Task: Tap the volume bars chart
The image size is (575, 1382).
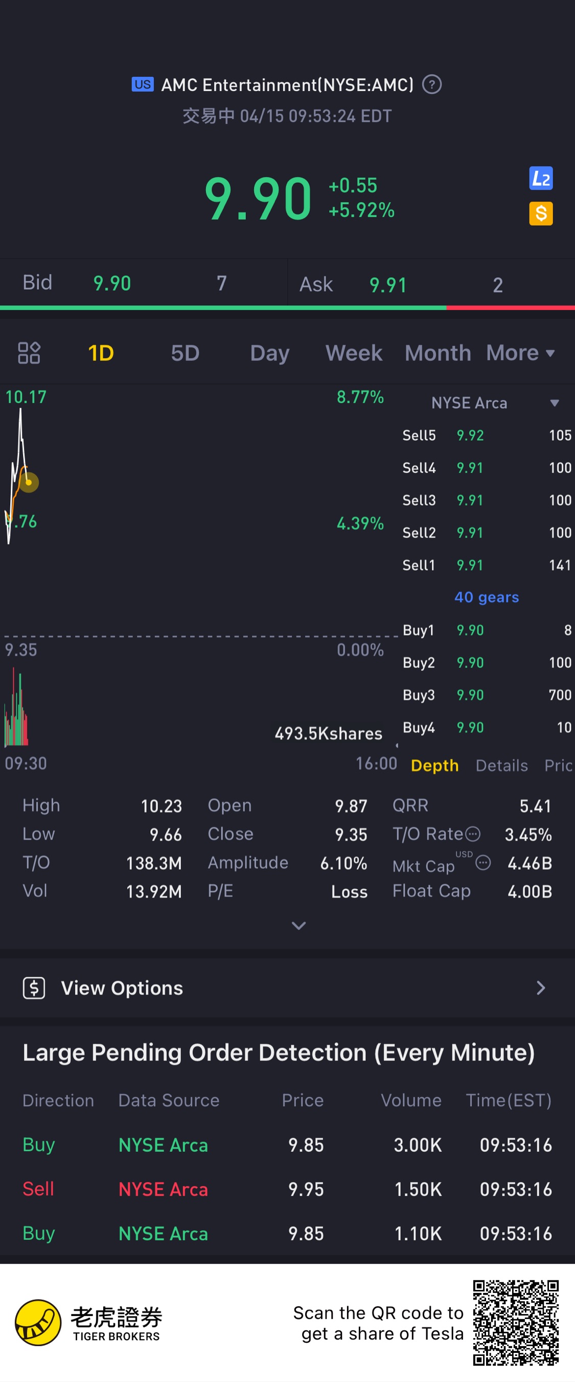Action: coord(16,708)
